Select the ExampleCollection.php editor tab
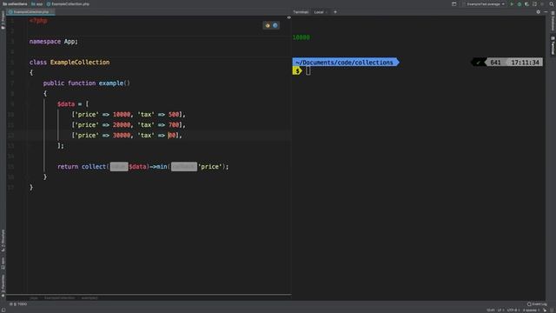 coord(30,11)
